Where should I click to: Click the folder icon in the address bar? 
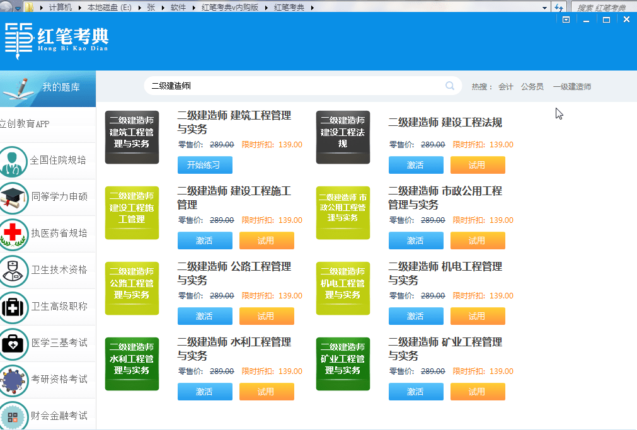click(29, 7)
